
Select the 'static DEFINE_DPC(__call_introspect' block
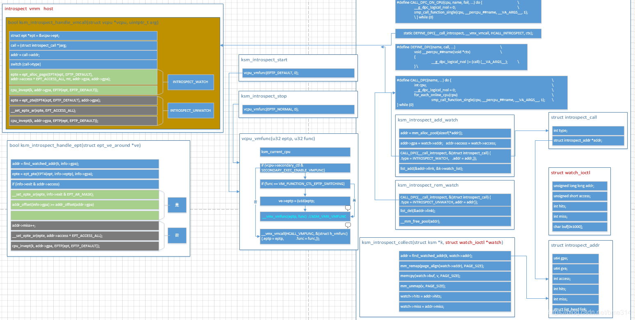click(468, 33)
